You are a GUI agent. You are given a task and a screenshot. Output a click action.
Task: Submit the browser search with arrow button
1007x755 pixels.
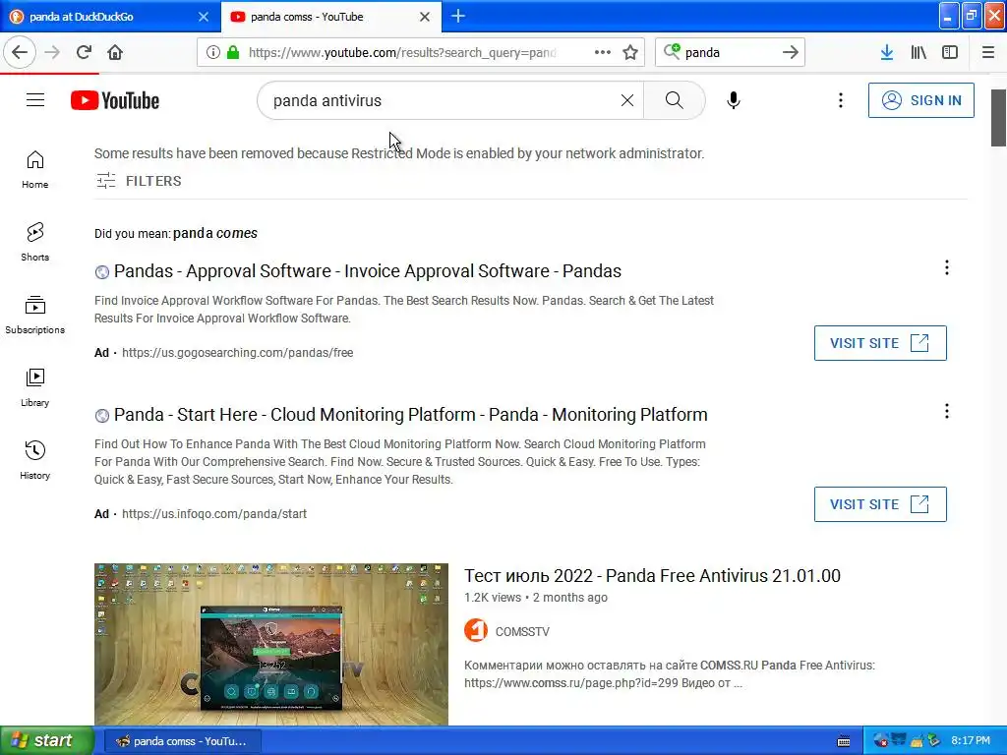click(791, 52)
